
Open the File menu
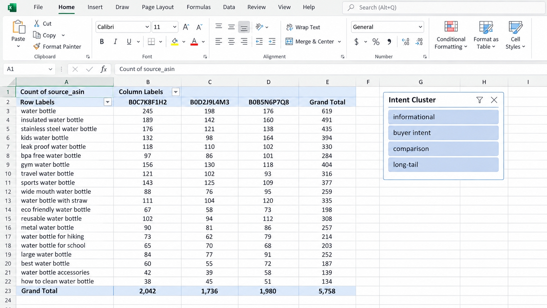coord(38,7)
